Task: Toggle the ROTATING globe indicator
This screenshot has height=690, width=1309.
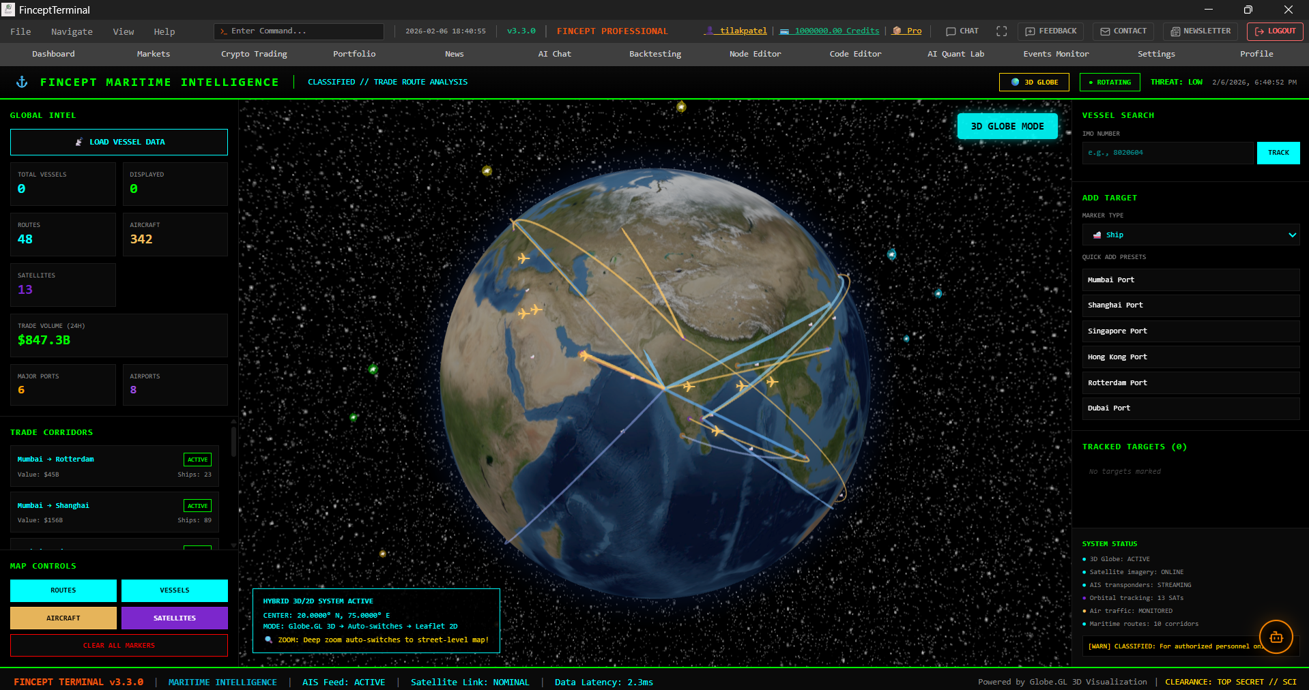Action: click(1109, 82)
